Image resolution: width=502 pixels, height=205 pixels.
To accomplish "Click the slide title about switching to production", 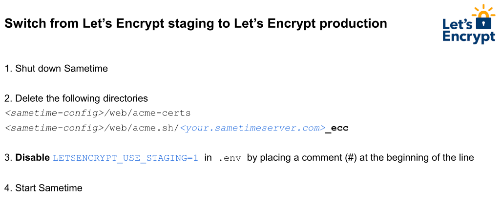I will (196, 24).
